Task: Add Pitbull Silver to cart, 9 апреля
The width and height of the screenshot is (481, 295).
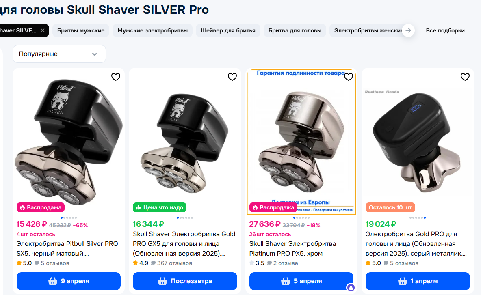Action: point(69,281)
